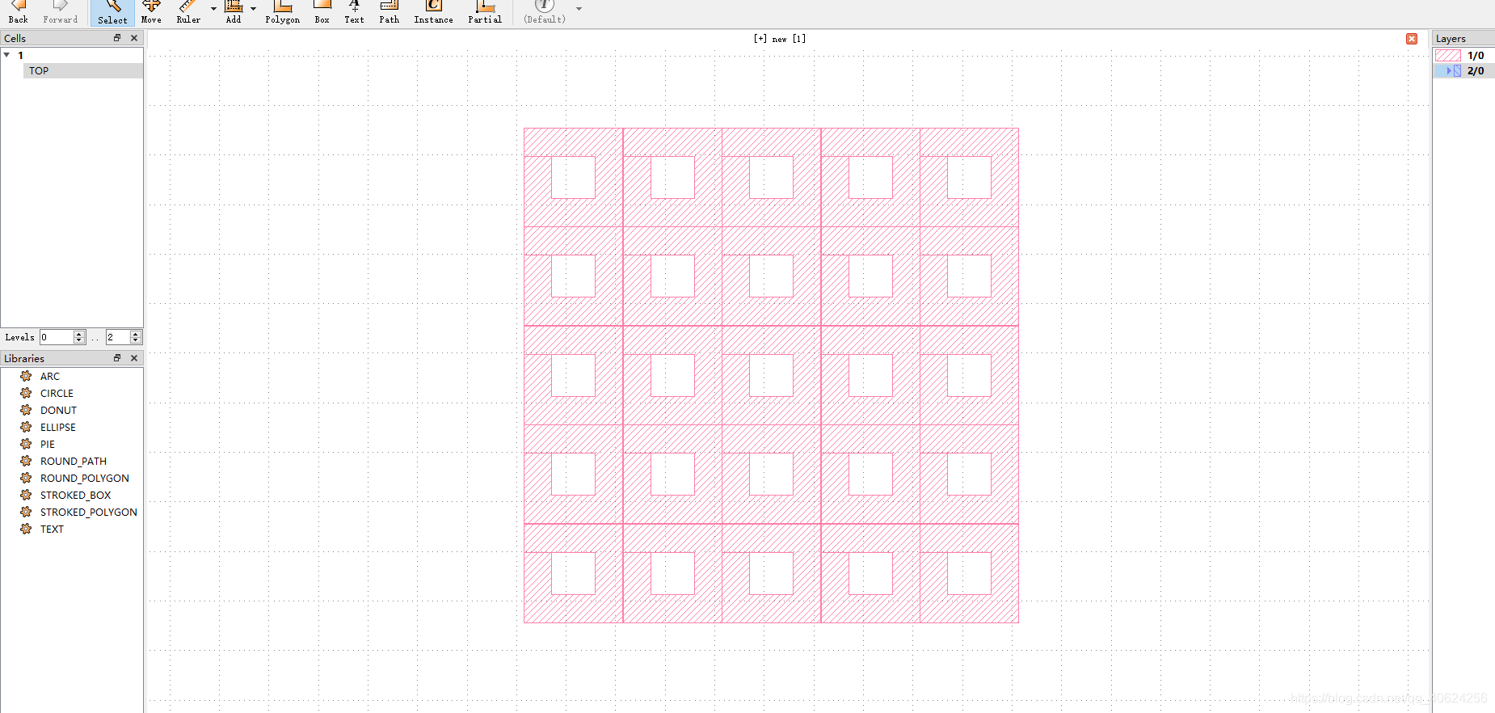Viewport: 1495px width, 713px height.
Task: Decrease the maximum Levels value
Action: [x=136, y=340]
